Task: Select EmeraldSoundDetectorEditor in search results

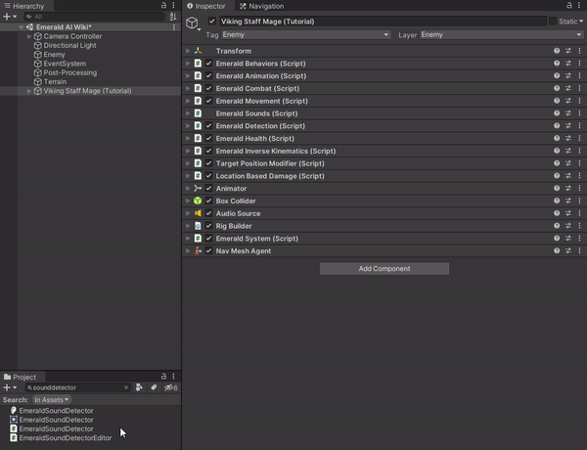Action: point(66,438)
